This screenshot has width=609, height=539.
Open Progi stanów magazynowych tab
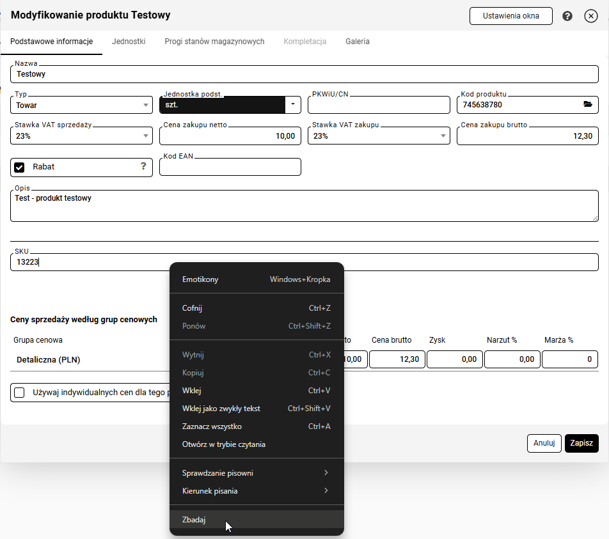pos(214,42)
